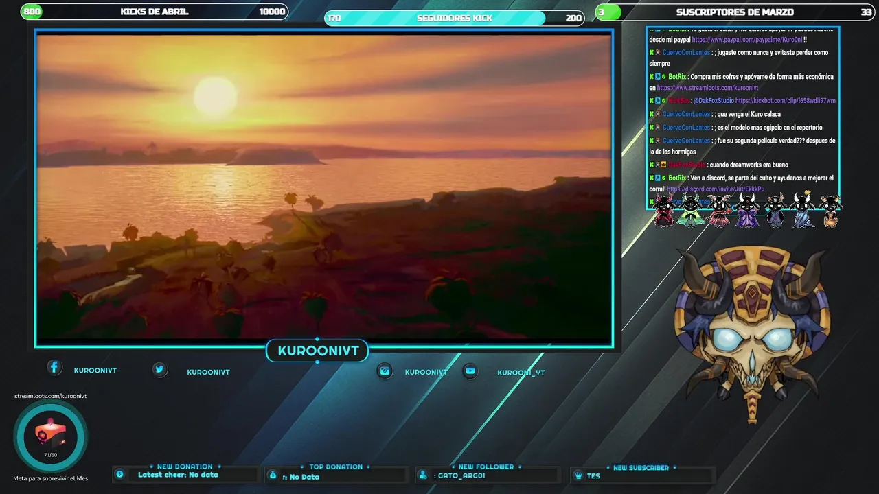
Task: Open the streamloots.com/kuroonivt link in chat
Action: coord(707,88)
